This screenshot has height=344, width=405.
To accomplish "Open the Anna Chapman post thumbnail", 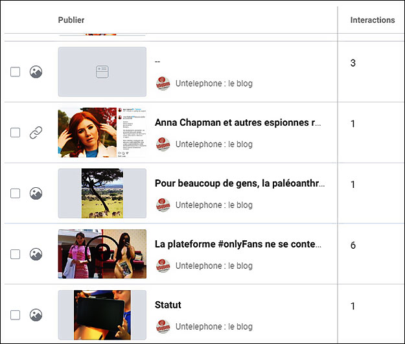I will pyautogui.click(x=102, y=133).
